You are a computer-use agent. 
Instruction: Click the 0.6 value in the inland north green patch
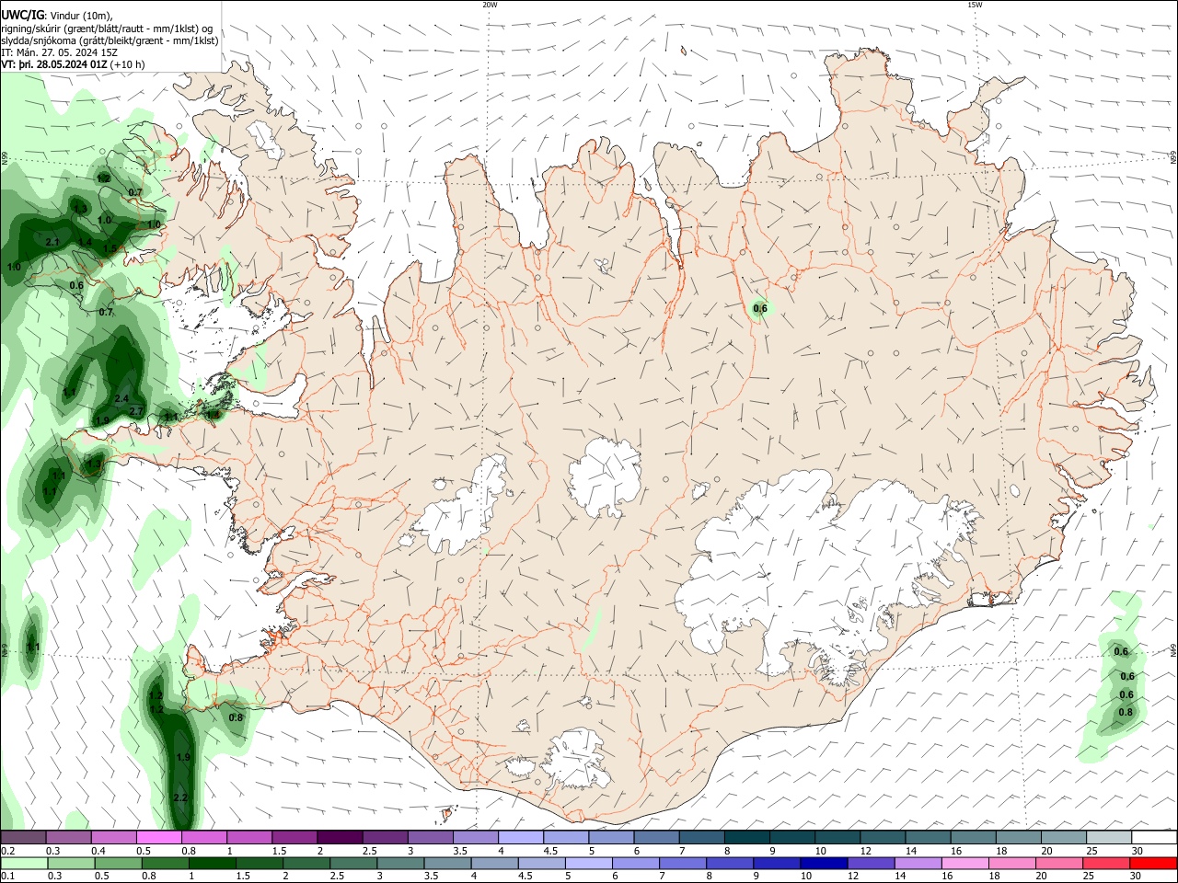[x=760, y=309]
